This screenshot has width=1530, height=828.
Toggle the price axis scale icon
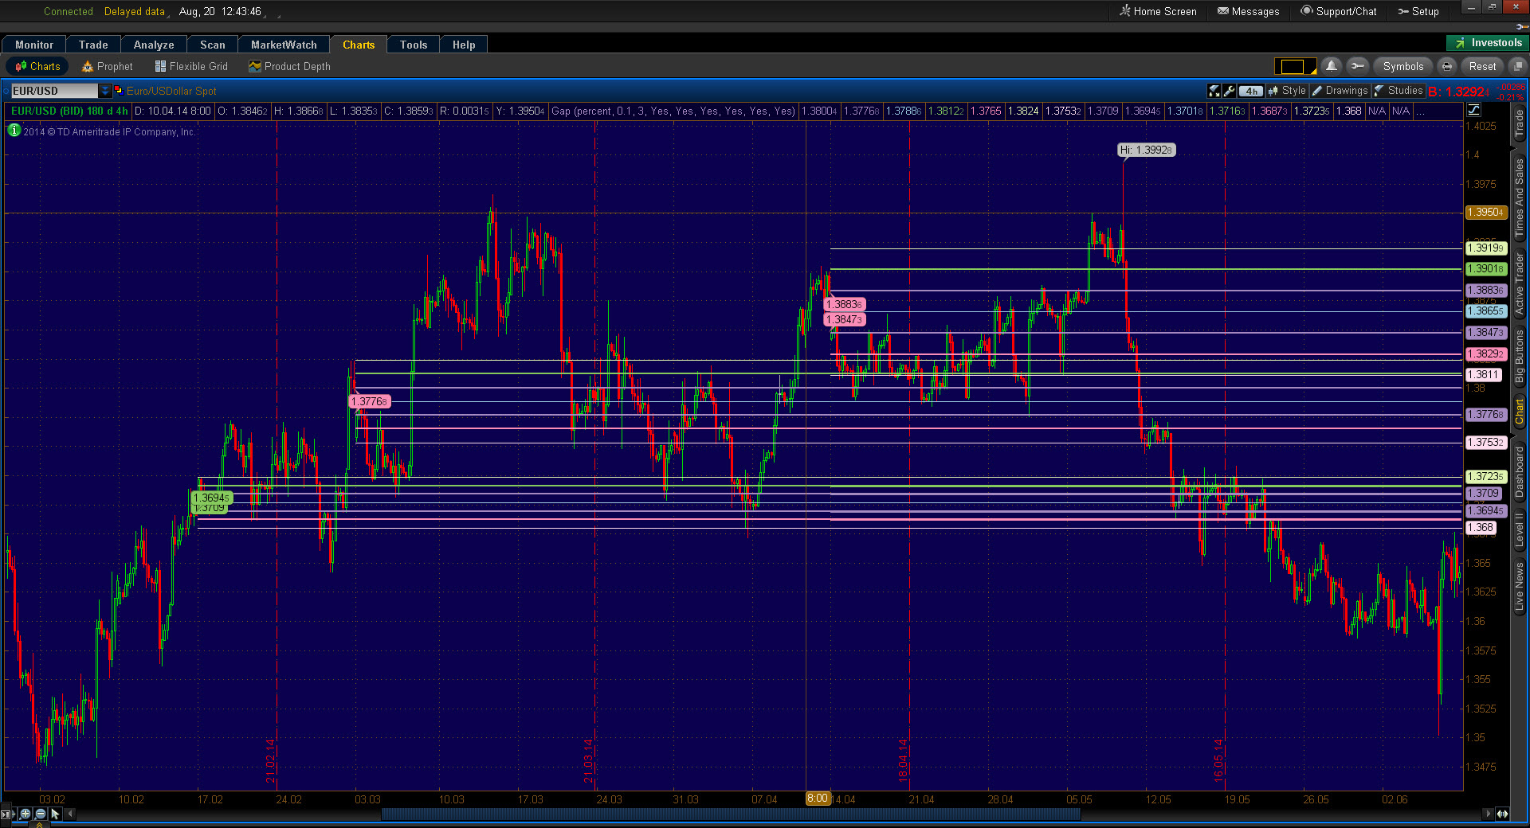(1473, 110)
